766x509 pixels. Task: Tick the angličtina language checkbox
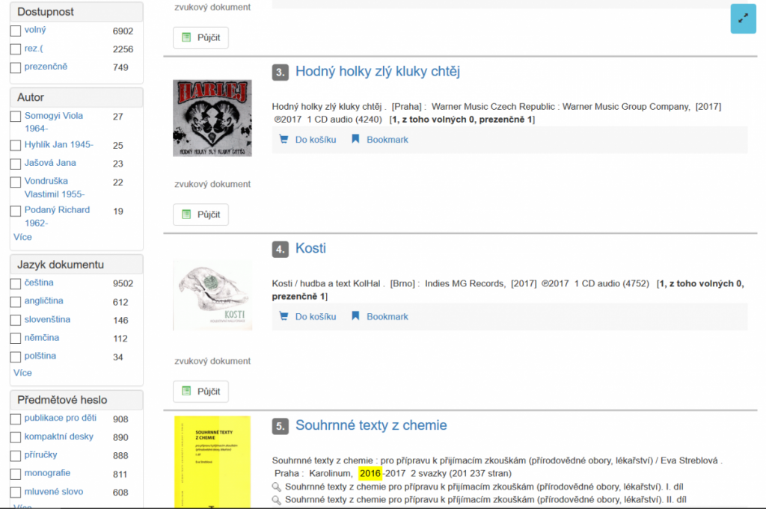pos(15,302)
